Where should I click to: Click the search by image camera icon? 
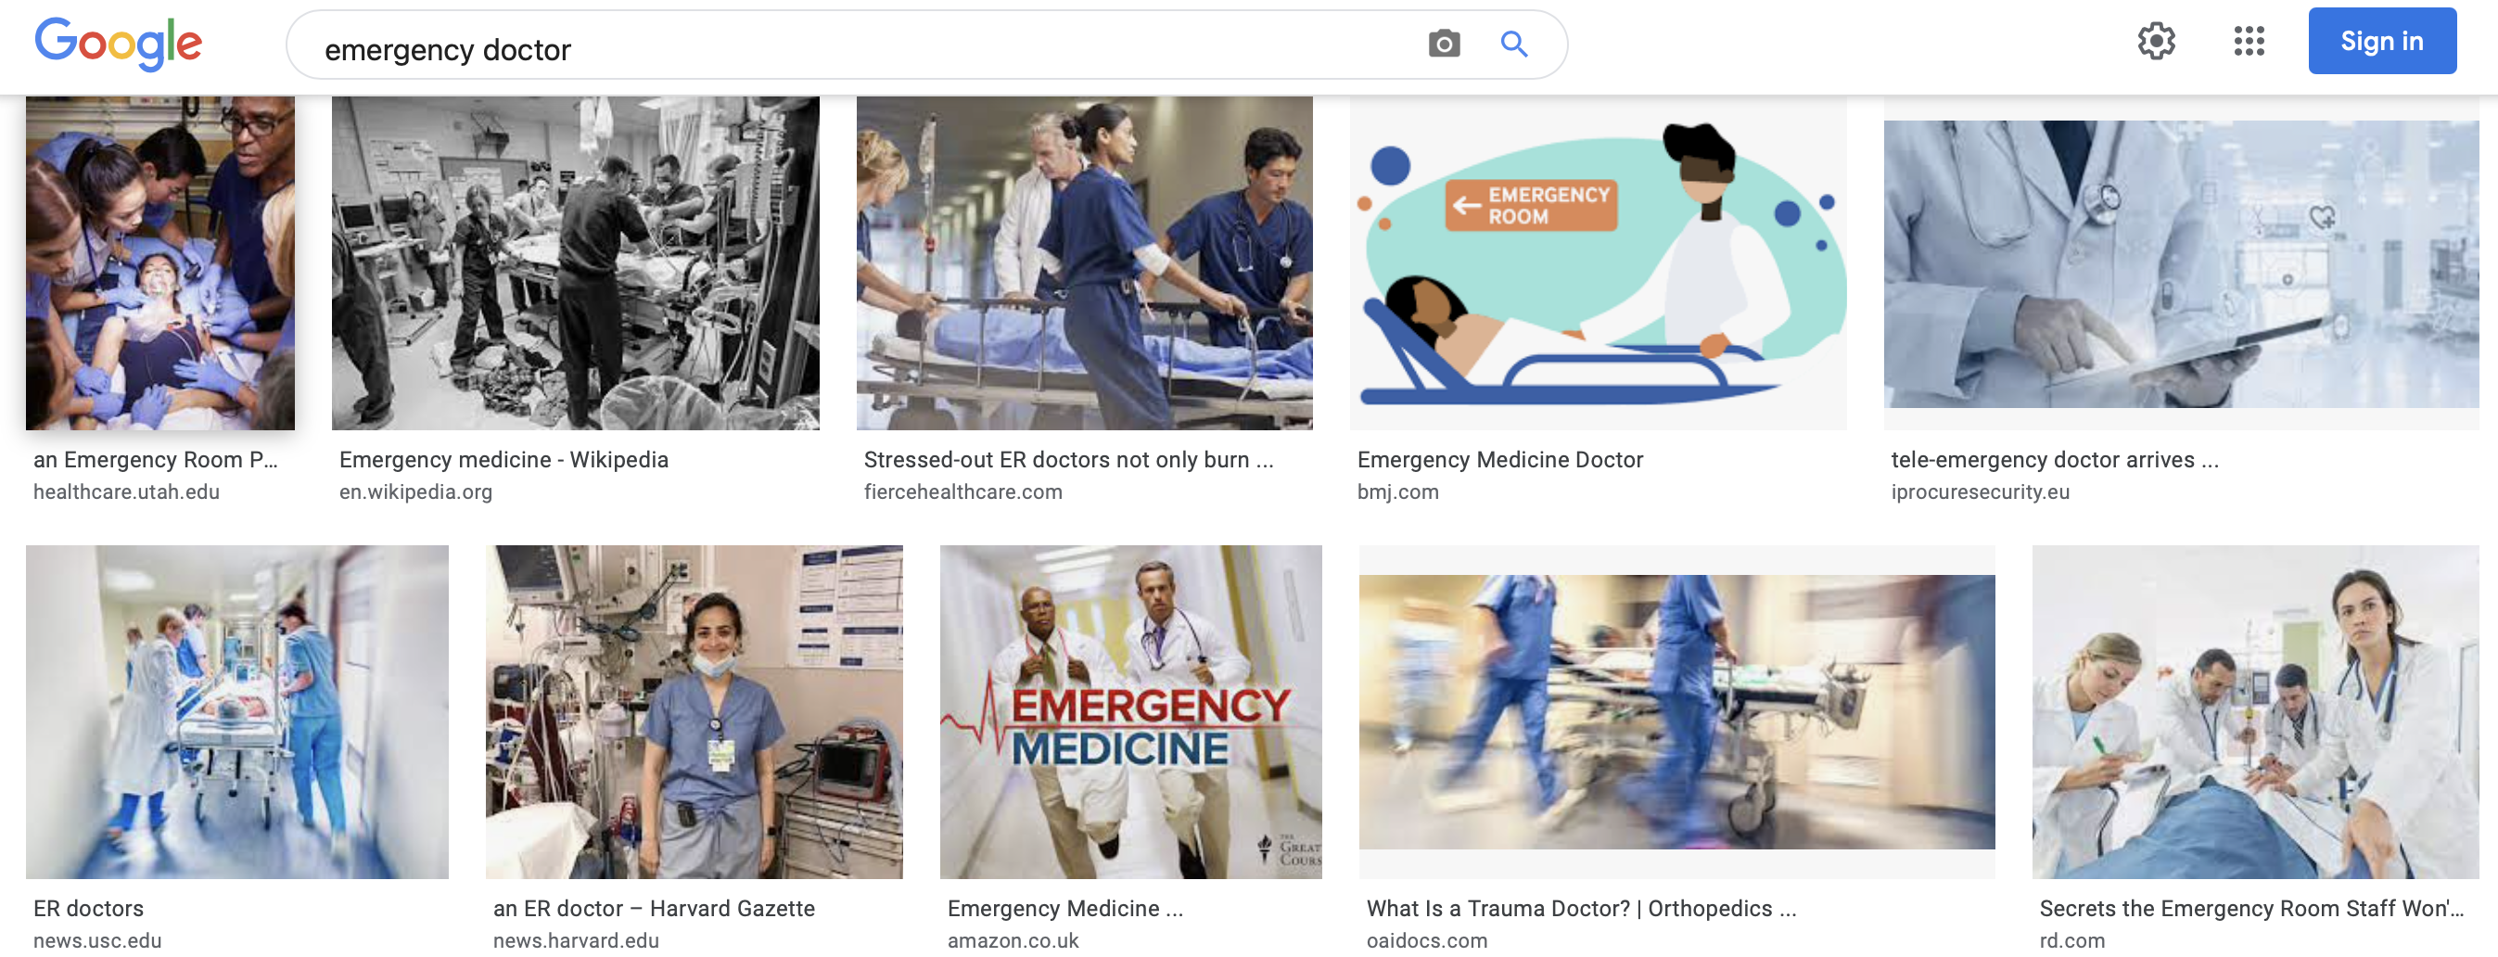pyautogui.click(x=1443, y=44)
